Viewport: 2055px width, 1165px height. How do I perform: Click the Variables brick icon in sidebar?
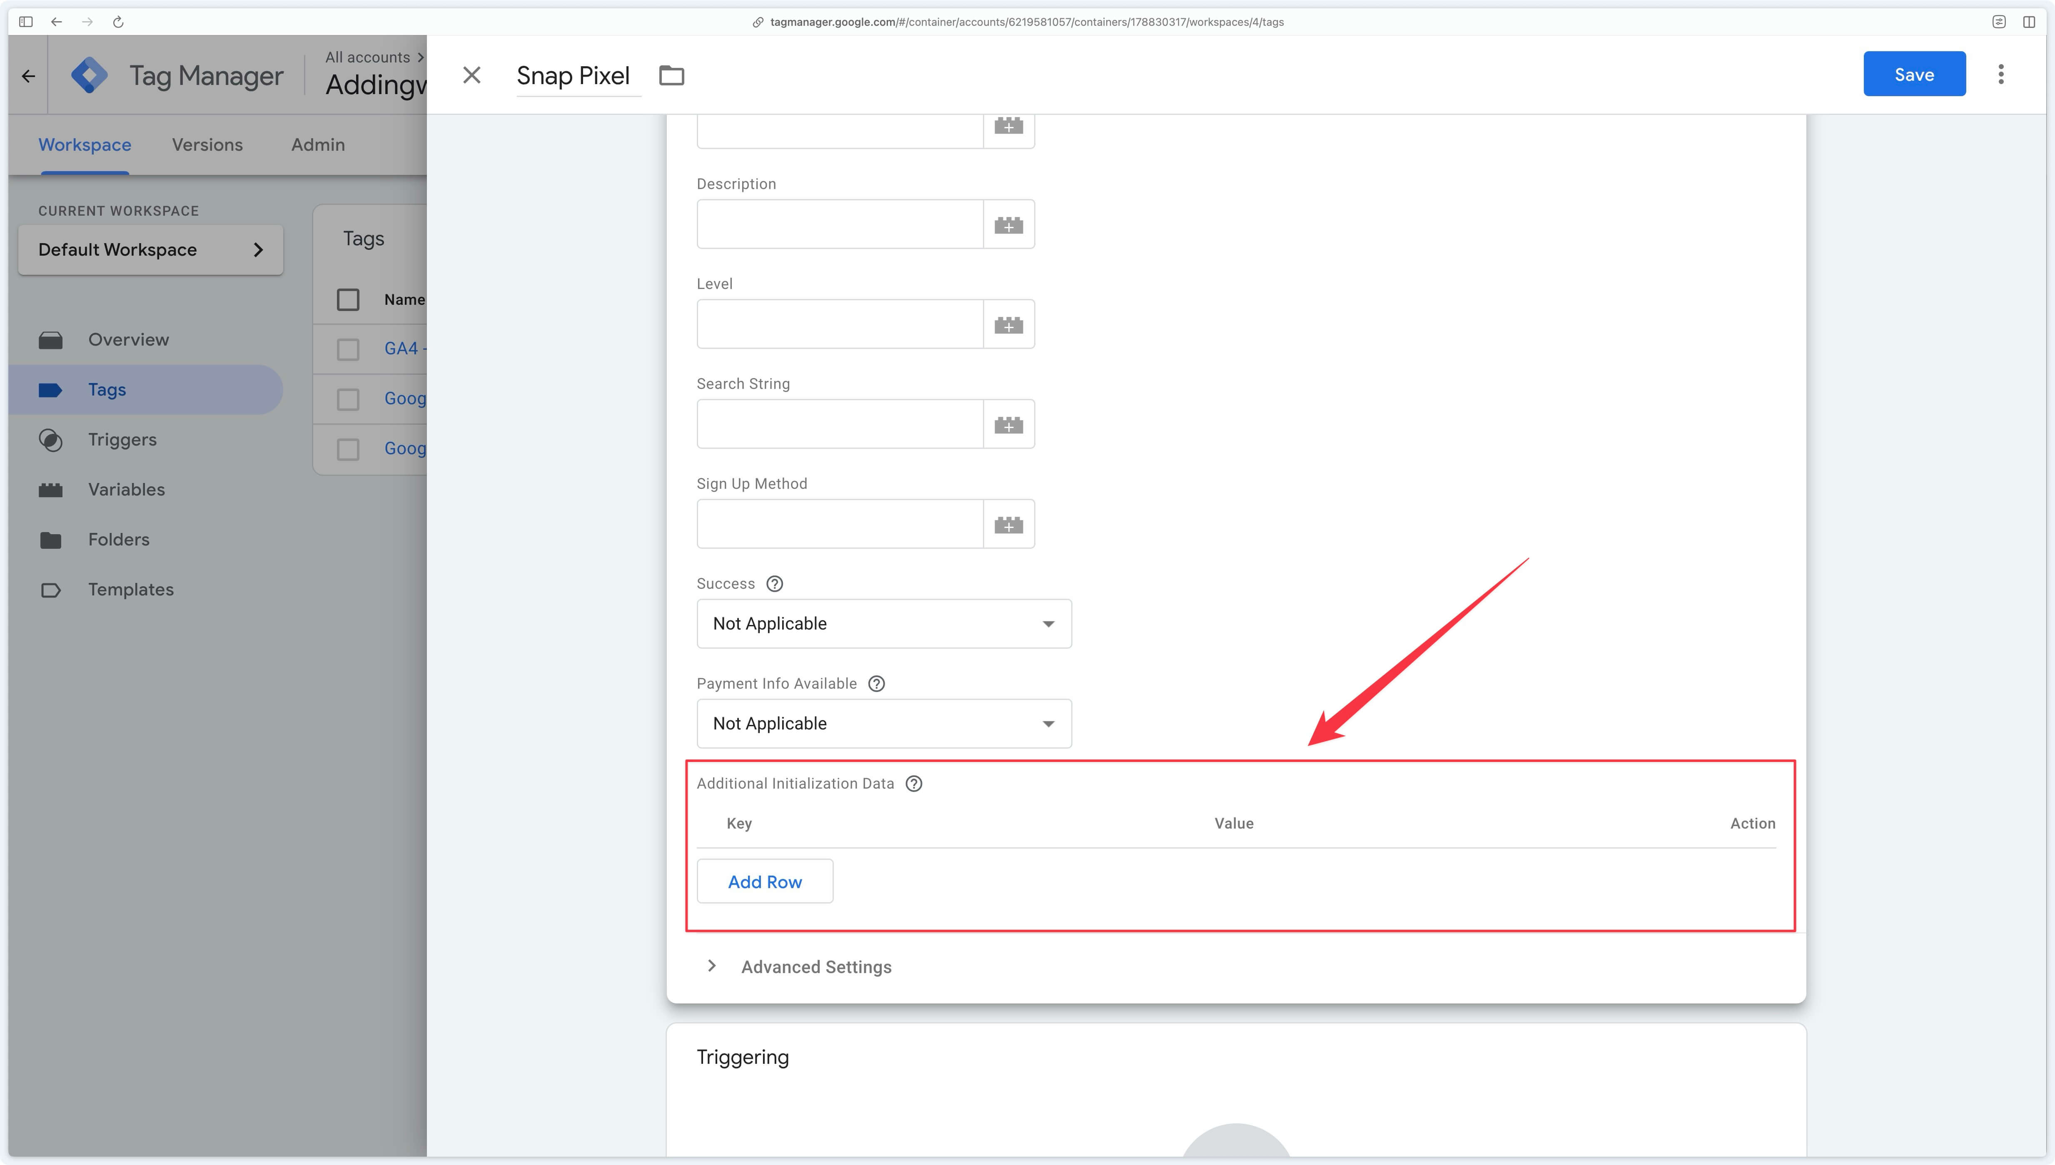(x=50, y=490)
